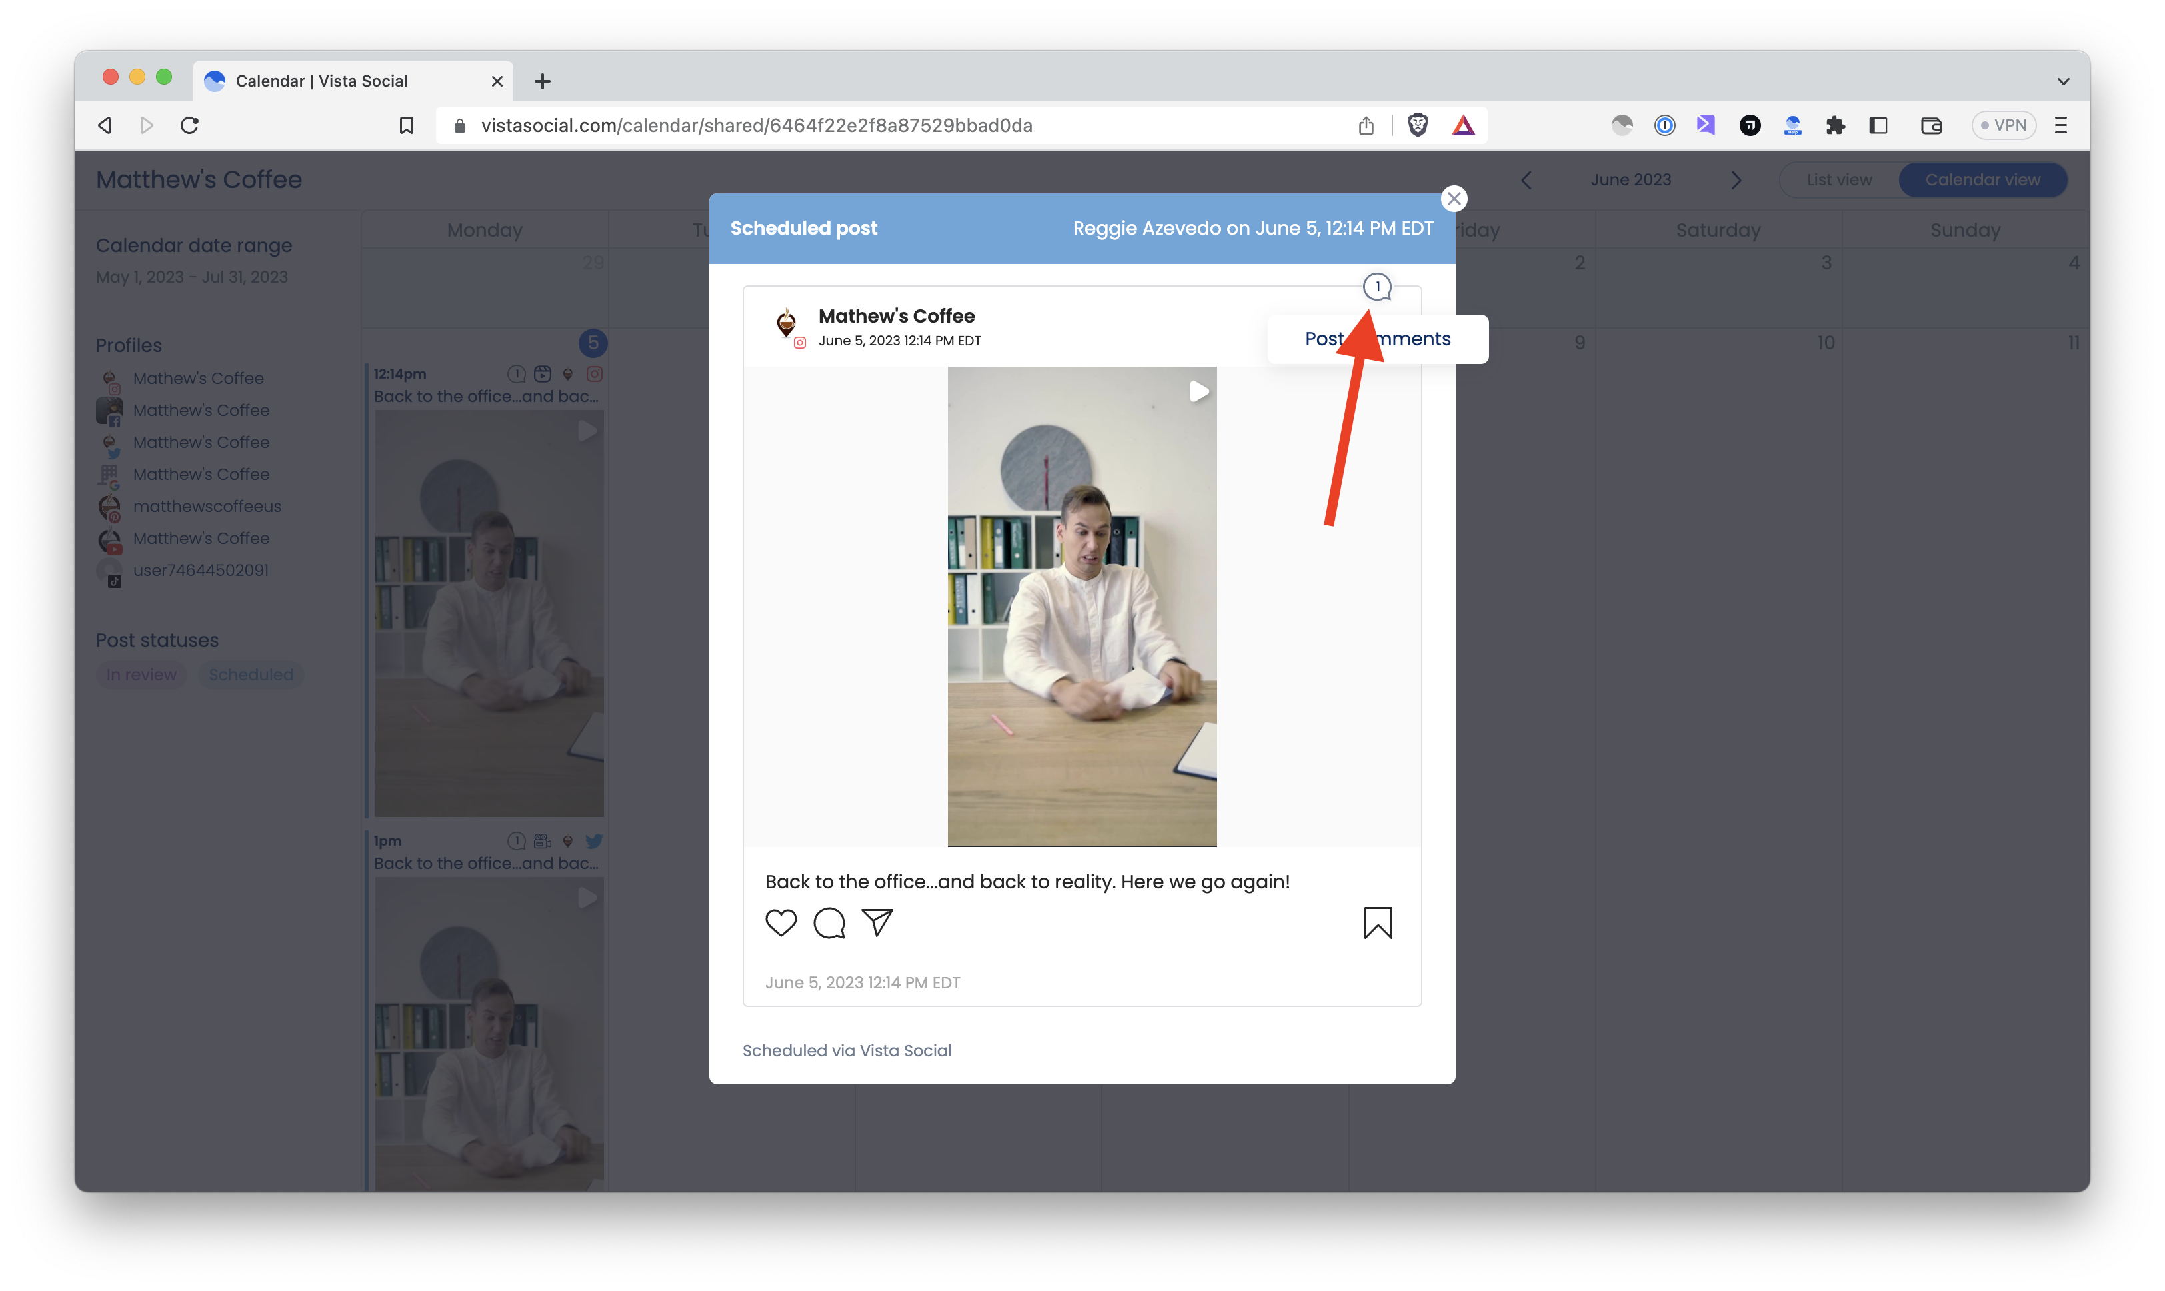Click the share page icon in address bar
Viewport: 2165px width, 1291px height.
point(1366,125)
